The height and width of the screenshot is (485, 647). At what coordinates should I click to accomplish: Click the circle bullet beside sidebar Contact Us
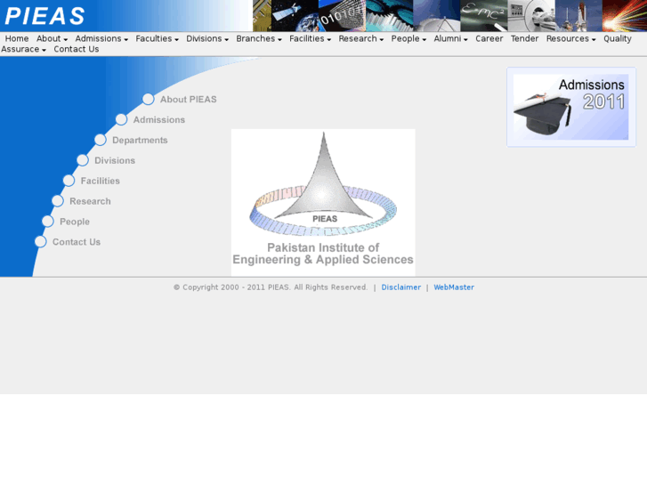40,241
